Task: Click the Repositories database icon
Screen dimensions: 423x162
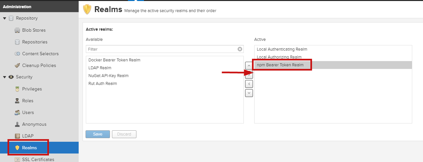Action: tap(17, 42)
